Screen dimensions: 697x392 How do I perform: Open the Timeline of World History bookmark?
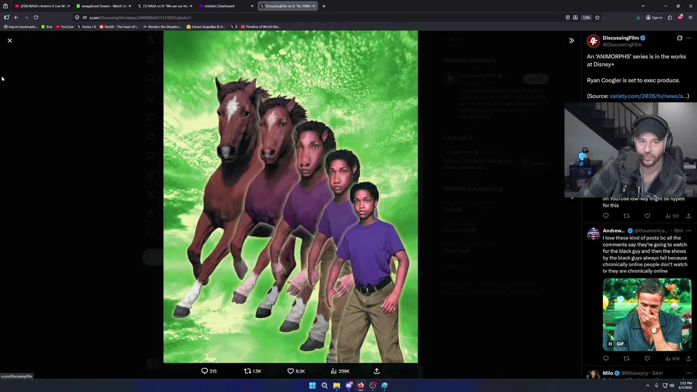coord(260,27)
